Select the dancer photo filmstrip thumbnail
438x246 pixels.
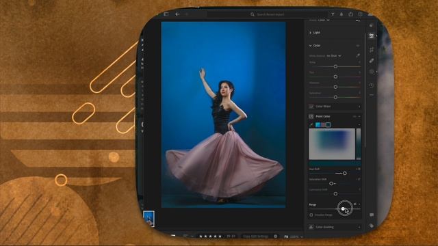tap(149, 219)
